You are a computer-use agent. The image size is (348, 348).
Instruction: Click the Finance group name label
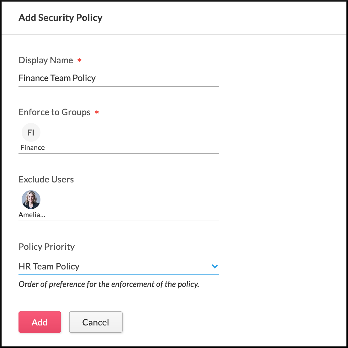tap(33, 147)
